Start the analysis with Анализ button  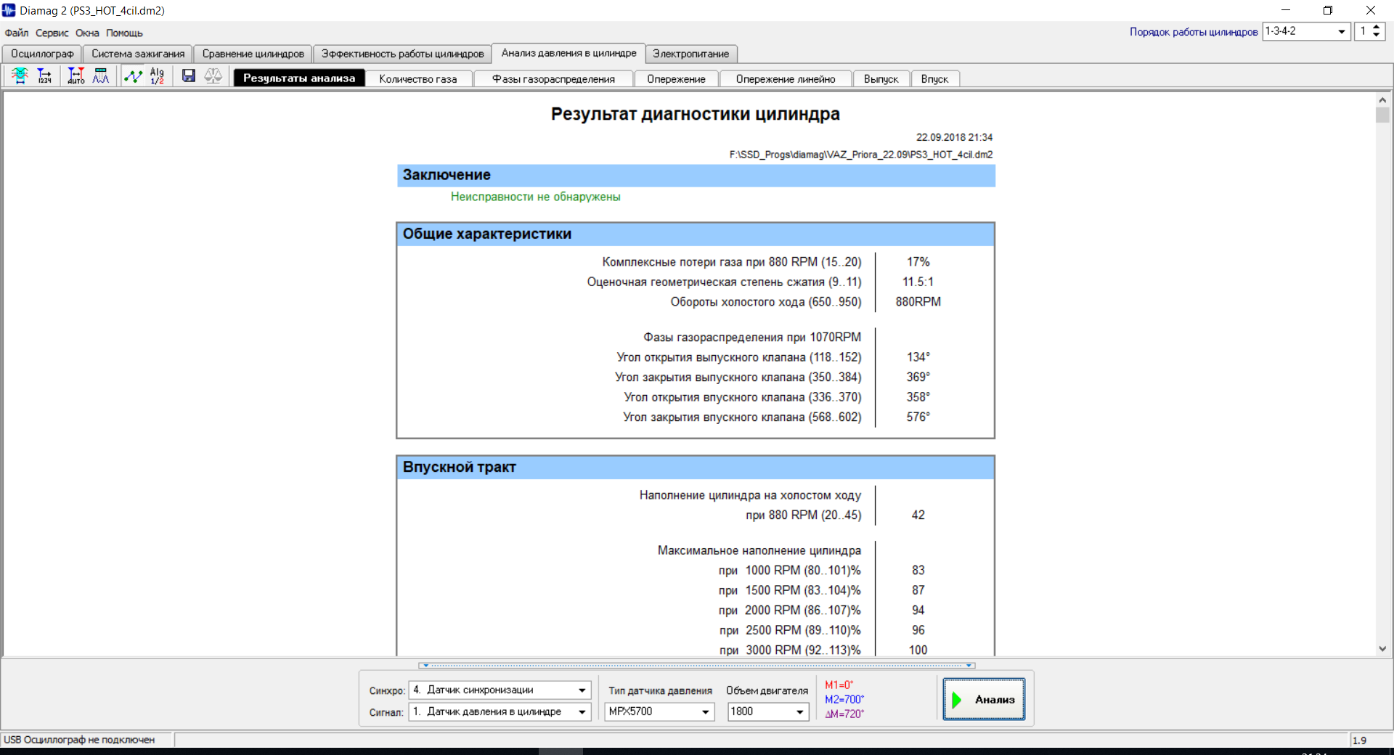[x=984, y=699]
